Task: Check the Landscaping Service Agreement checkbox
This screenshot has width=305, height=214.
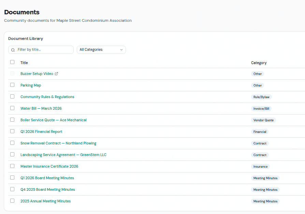Action: (12, 154)
